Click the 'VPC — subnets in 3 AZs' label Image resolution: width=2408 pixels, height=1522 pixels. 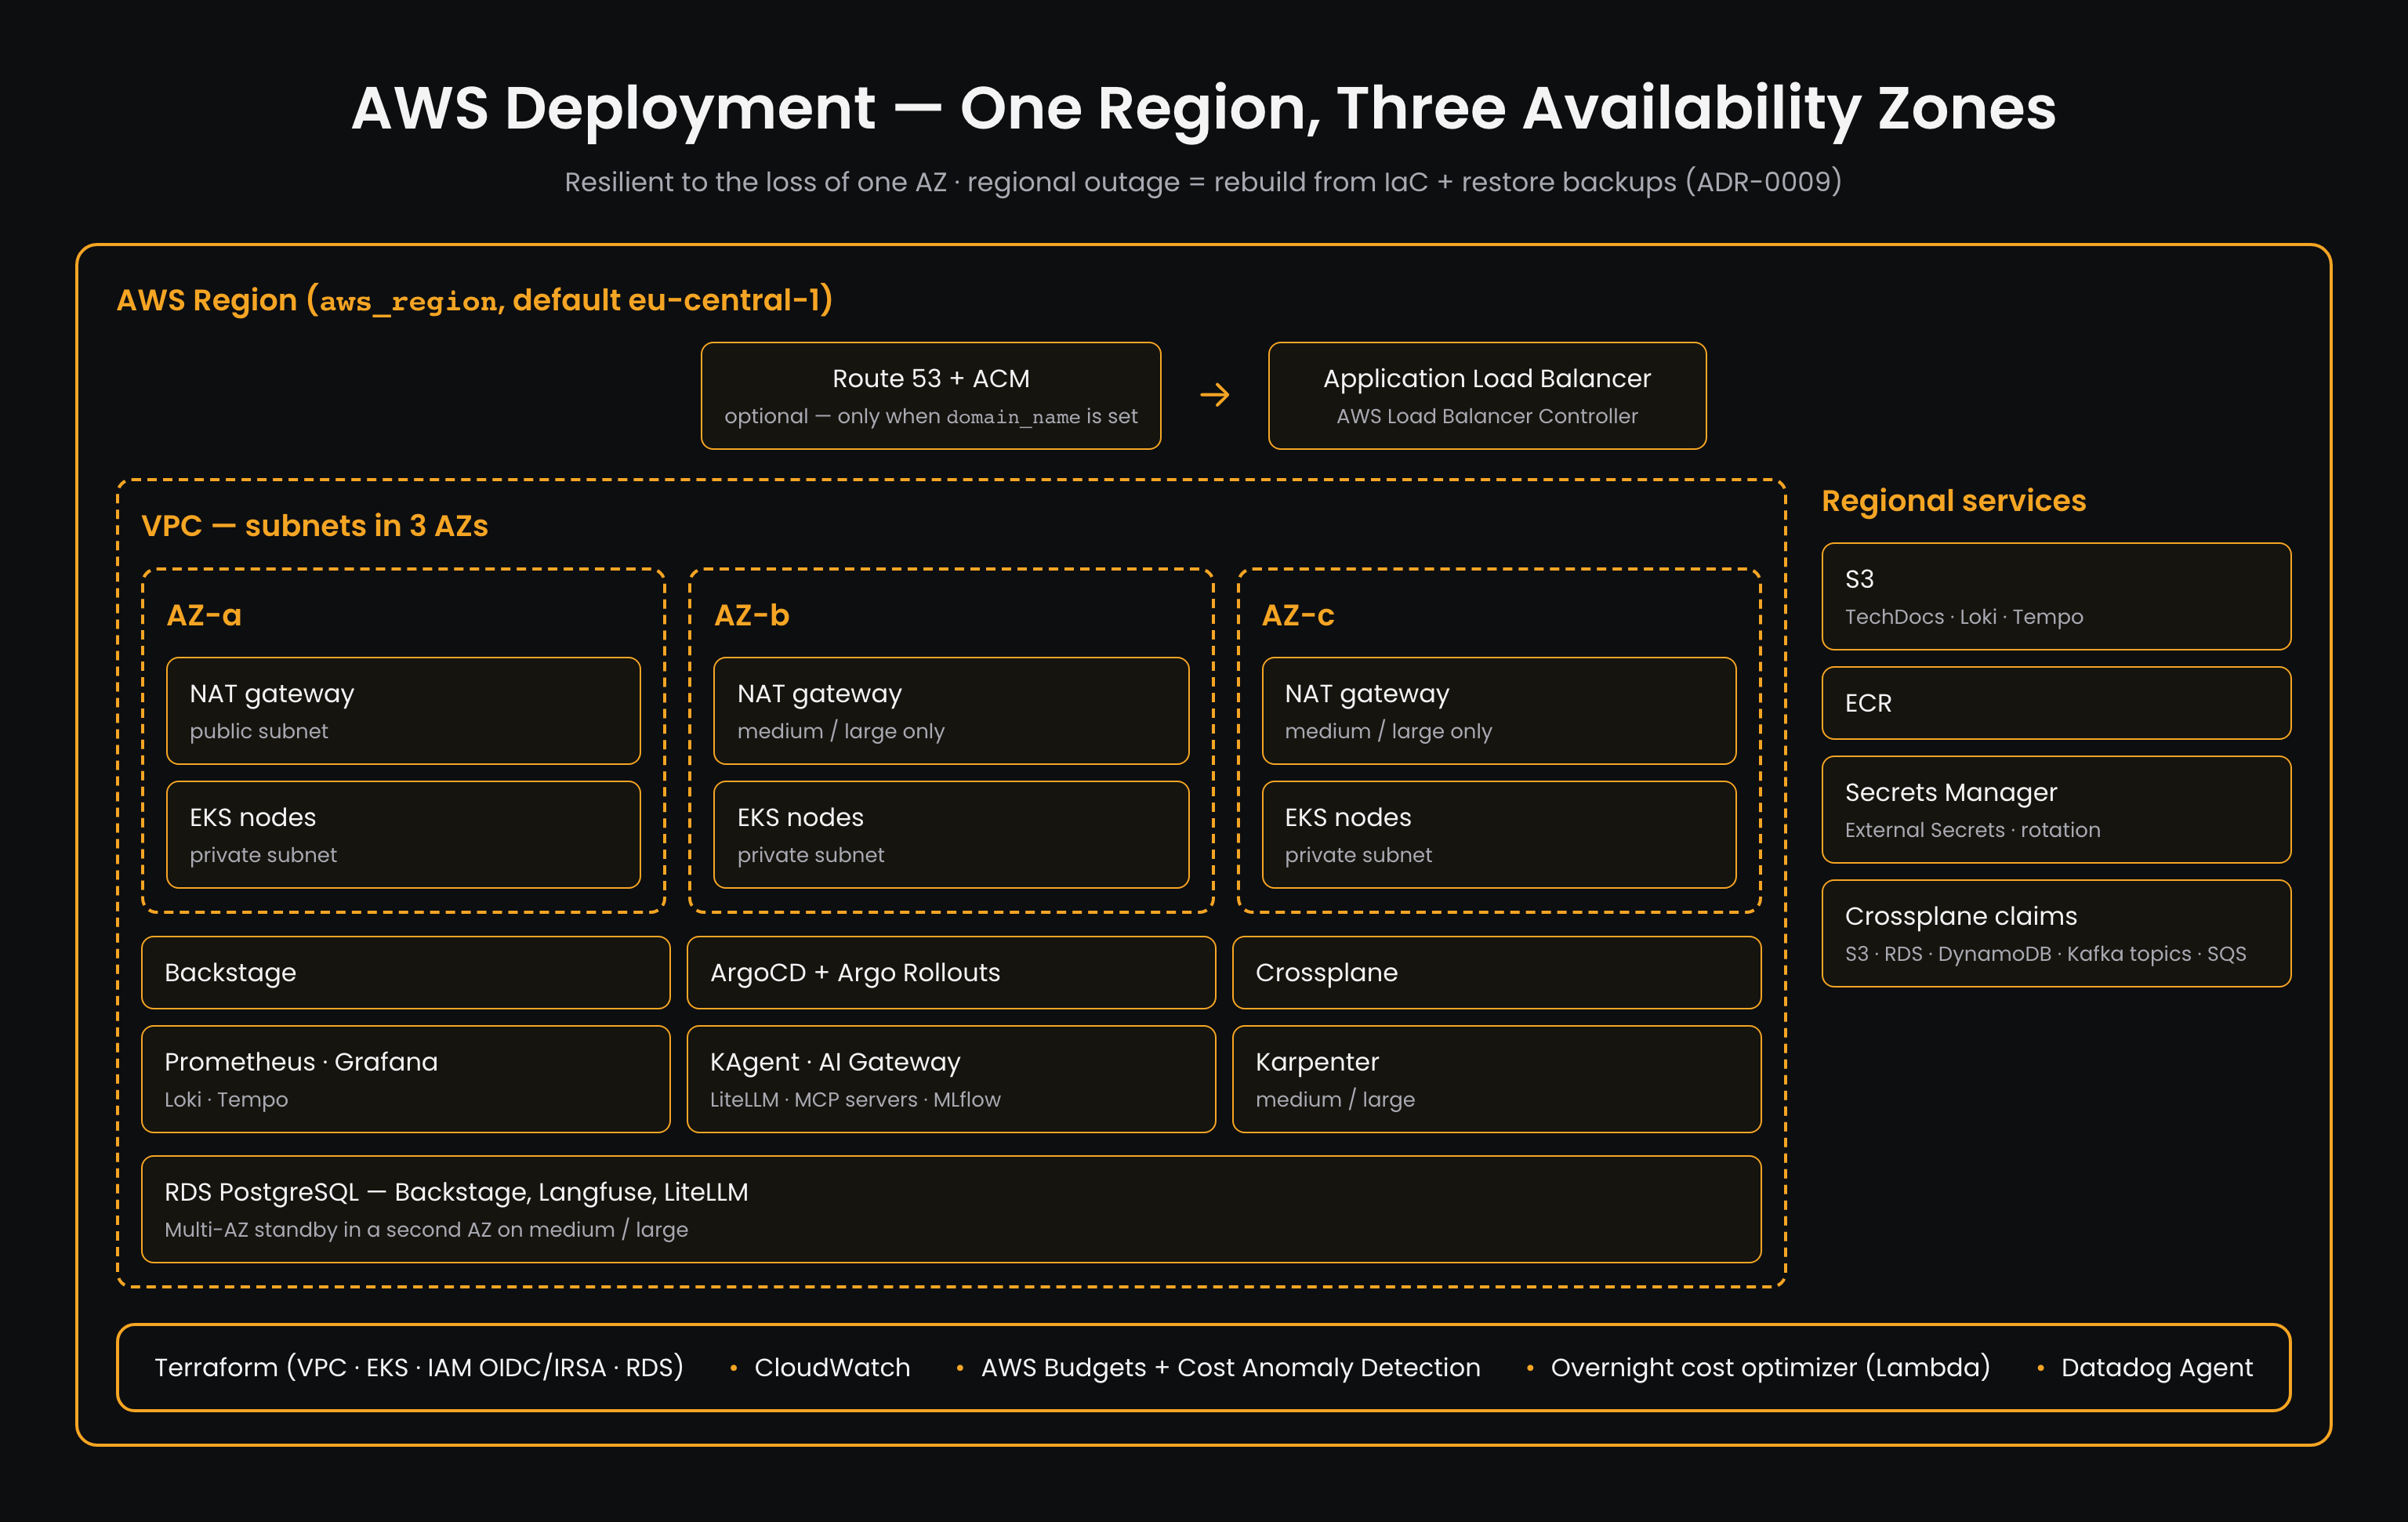click(315, 526)
